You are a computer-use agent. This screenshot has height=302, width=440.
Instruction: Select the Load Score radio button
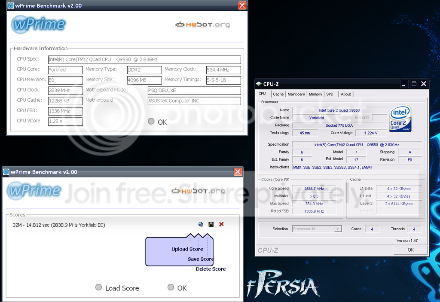pos(98,287)
